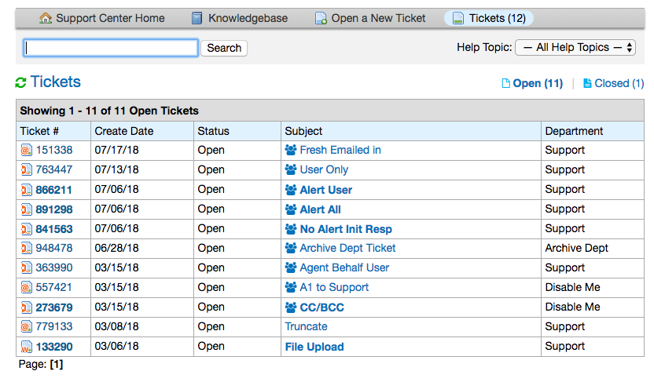Click the email source icon for ticket 557421
654x382 pixels.
click(x=26, y=287)
